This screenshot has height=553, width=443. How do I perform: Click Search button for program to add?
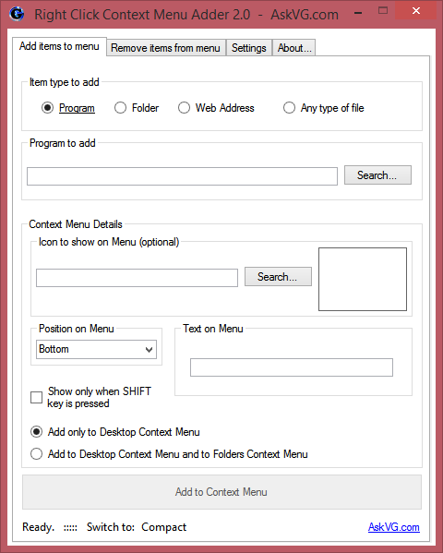tap(377, 174)
